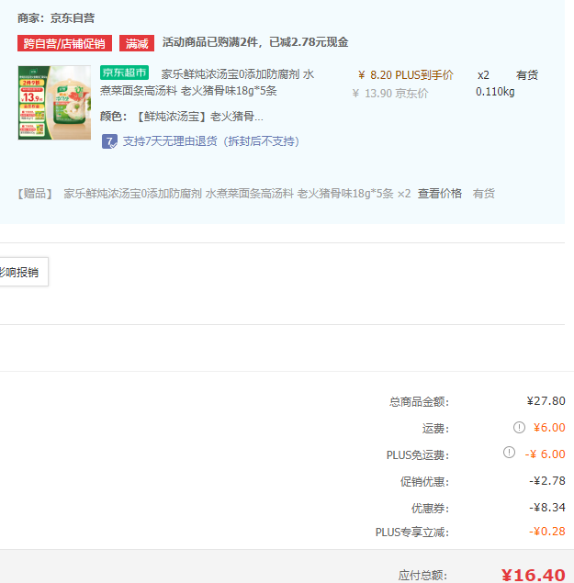Select 活动商品已购满2件，已减2.78元现金 text
This screenshot has height=583, width=574.
(x=255, y=42)
